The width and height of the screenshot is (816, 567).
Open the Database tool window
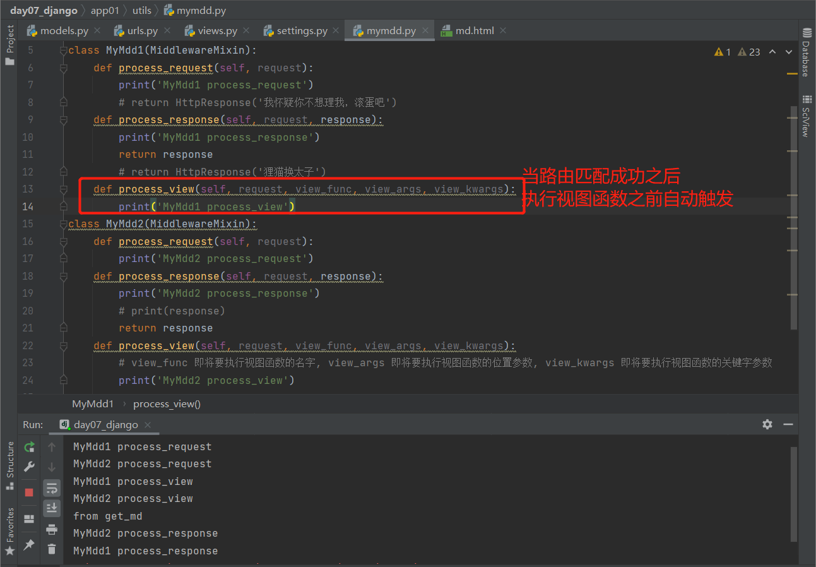[x=807, y=52]
